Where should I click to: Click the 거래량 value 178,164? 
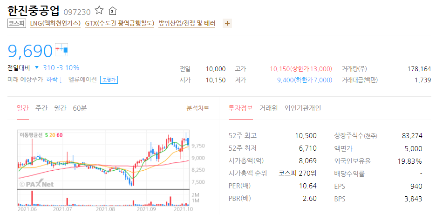(x=419, y=69)
